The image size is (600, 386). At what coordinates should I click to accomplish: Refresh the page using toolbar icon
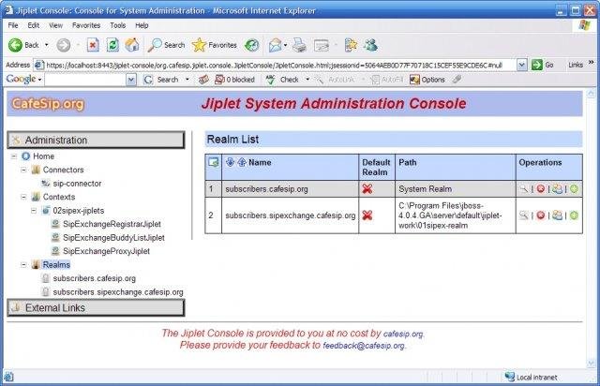pyautogui.click(x=112, y=45)
